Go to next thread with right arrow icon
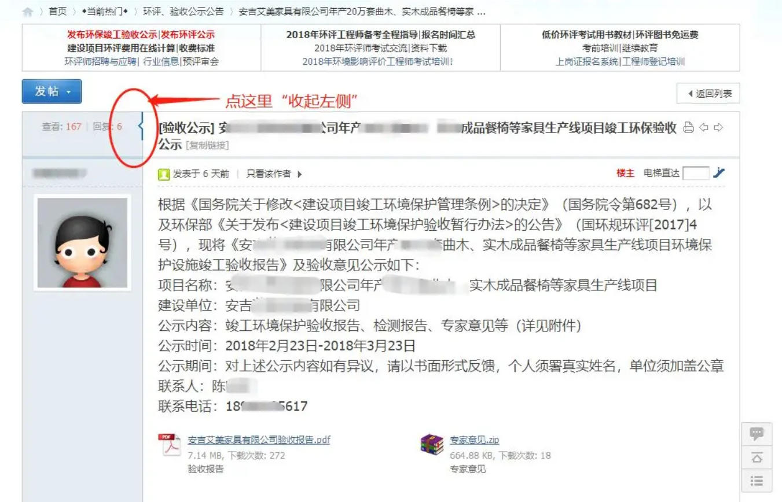This screenshot has height=502, width=782. point(718,128)
